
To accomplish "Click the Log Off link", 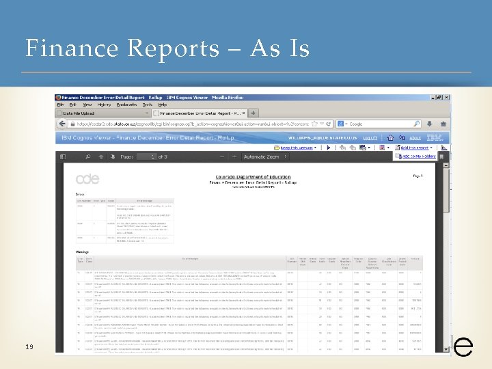I will point(370,138).
